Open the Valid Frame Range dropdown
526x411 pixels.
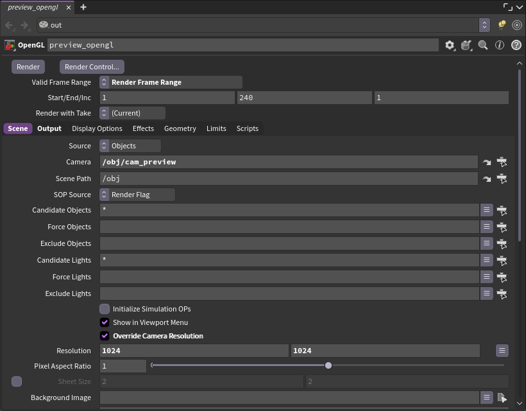[171, 82]
